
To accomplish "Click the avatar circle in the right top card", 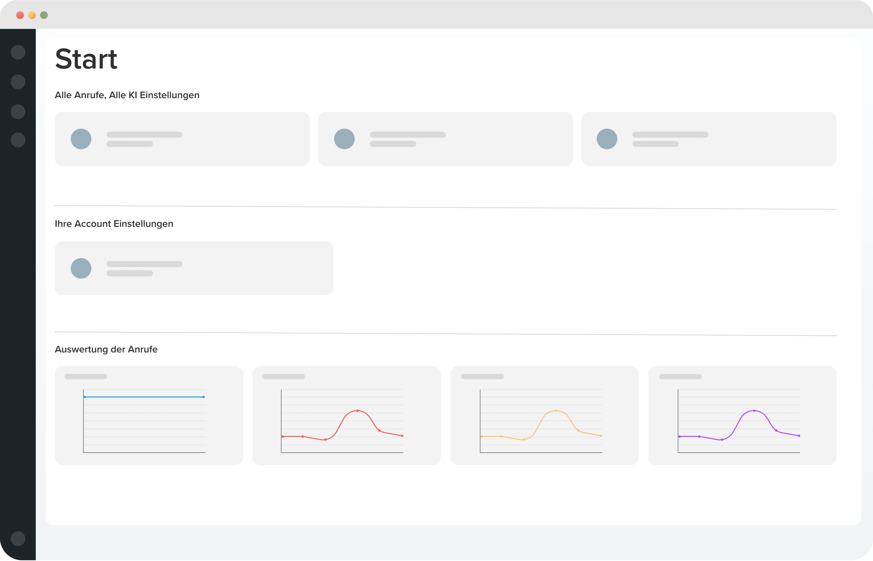I will coord(607,139).
